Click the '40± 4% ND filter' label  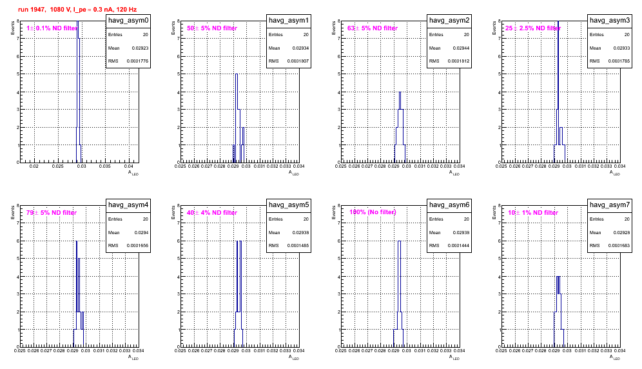coord(212,213)
